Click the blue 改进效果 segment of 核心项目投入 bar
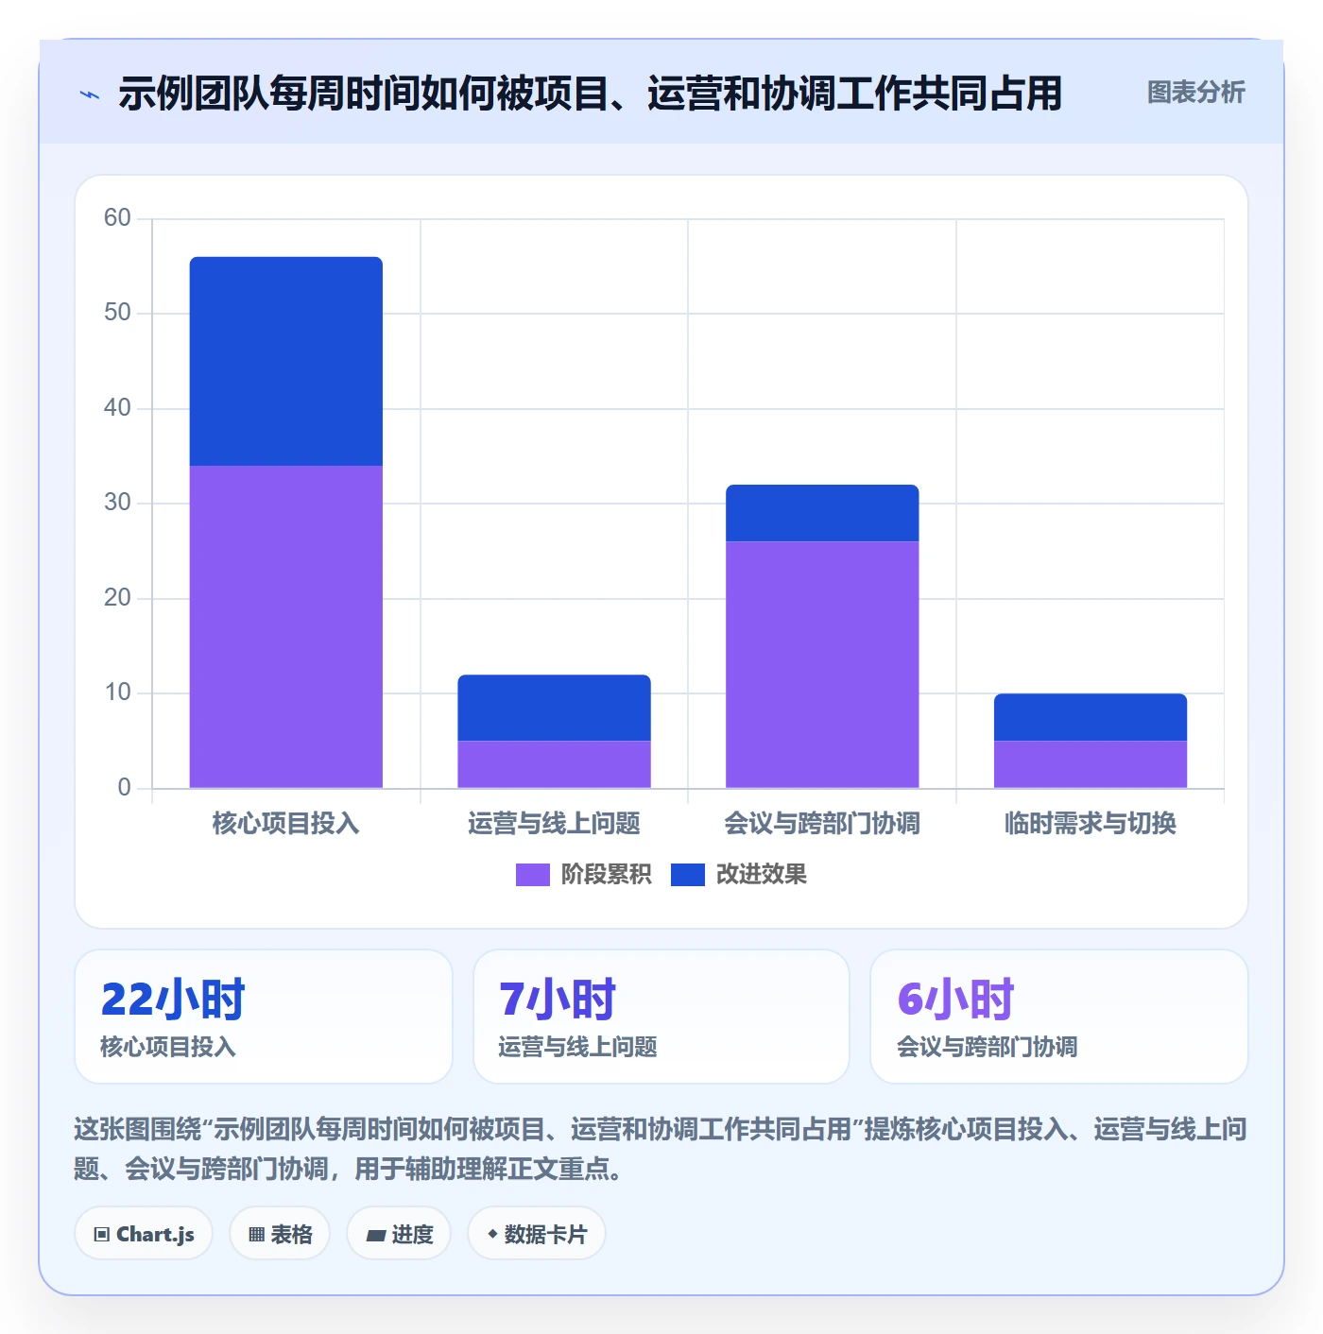This screenshot has width=1323, height=1334. 286,361
